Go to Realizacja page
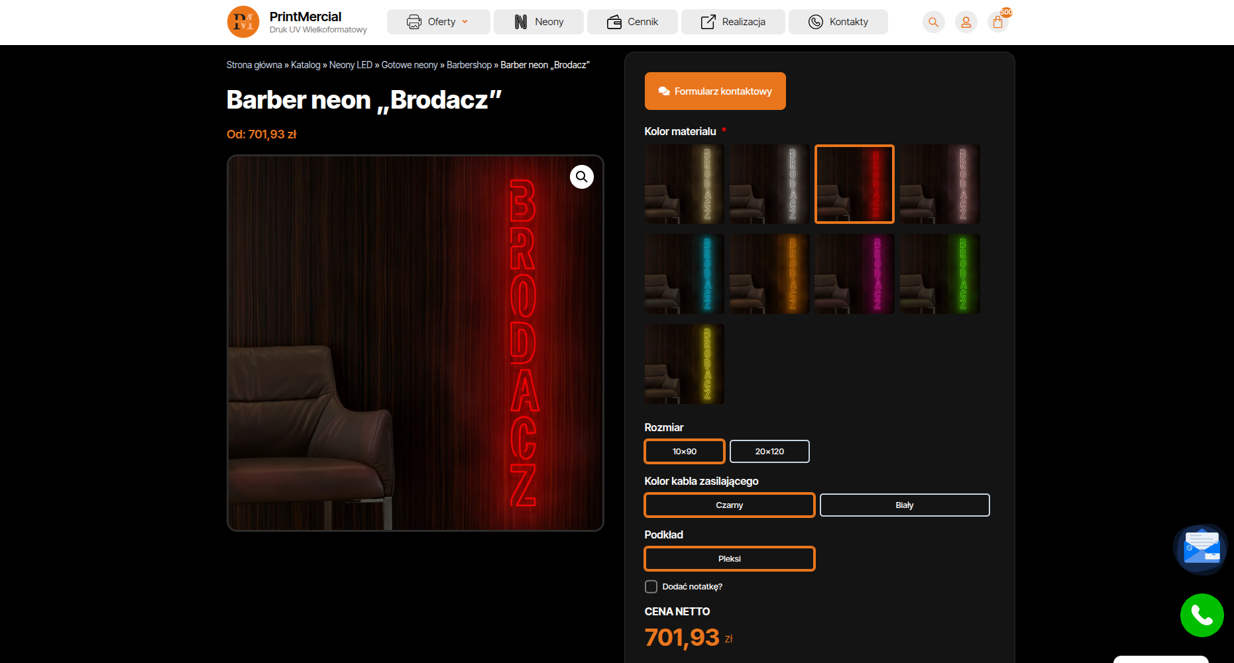This screenshot has height=663, width=1234. pos(733,22)
